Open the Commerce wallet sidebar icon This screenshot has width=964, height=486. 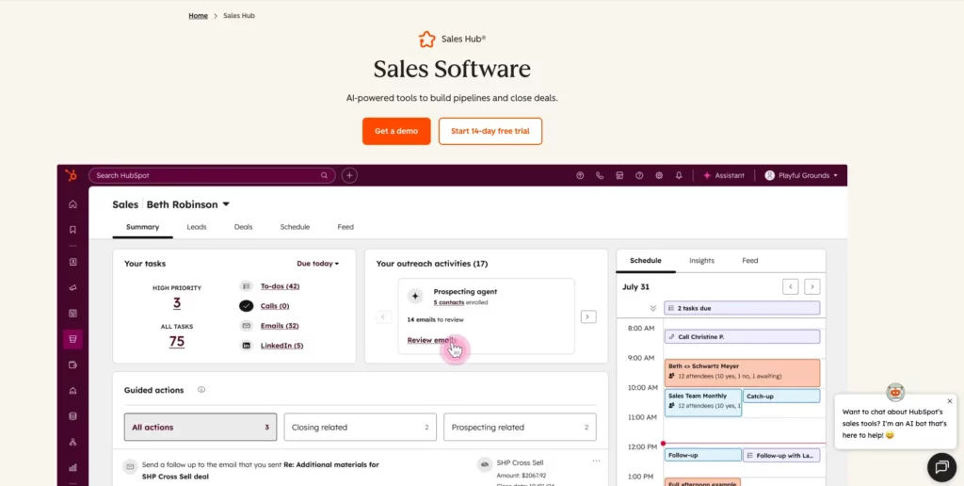[72, 364]
